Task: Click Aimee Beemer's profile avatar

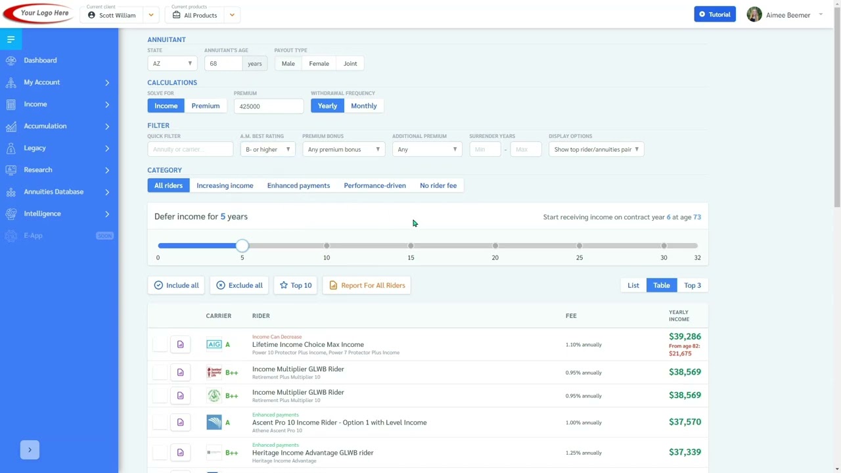Action: [x=754, y=14]
